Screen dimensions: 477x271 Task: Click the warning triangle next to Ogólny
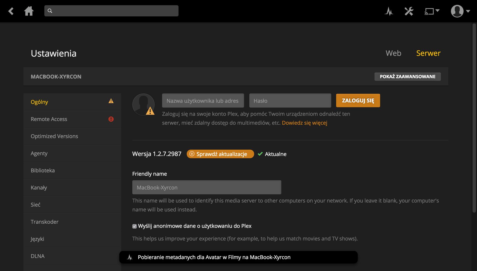point(111,101)
